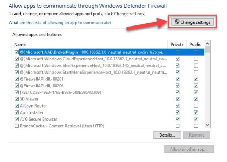
Task: Toggle Private checkbox for AVG Secure Browser
Action: 177,119
